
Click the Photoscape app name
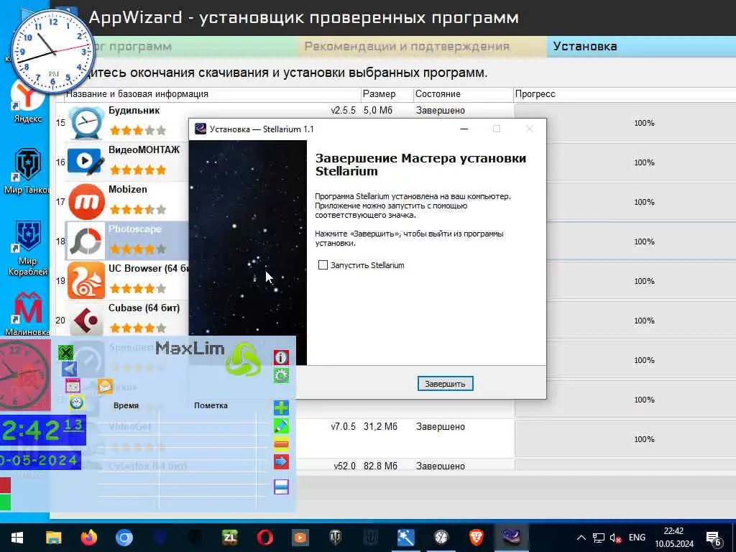coord(134,229)
